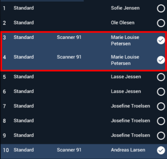Image resolution: width=167 pixels, height=159 pixels.
Task: Deselect Andreas Larsen's checkmark on row 10
Action: (161, 150)
